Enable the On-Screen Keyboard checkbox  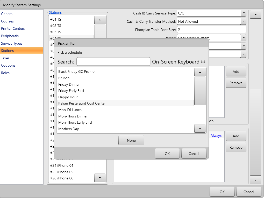(203, 61)
